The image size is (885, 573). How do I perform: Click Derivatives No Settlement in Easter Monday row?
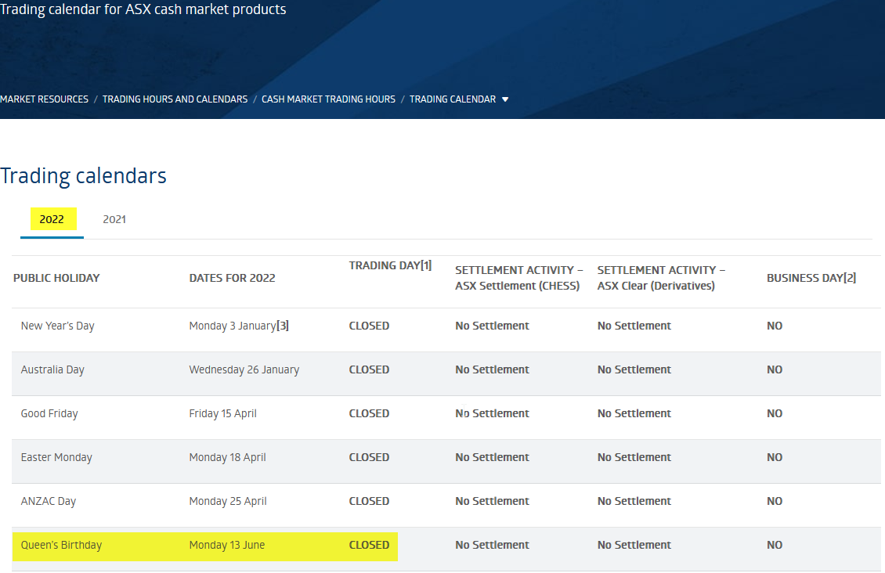pos(634,457)
